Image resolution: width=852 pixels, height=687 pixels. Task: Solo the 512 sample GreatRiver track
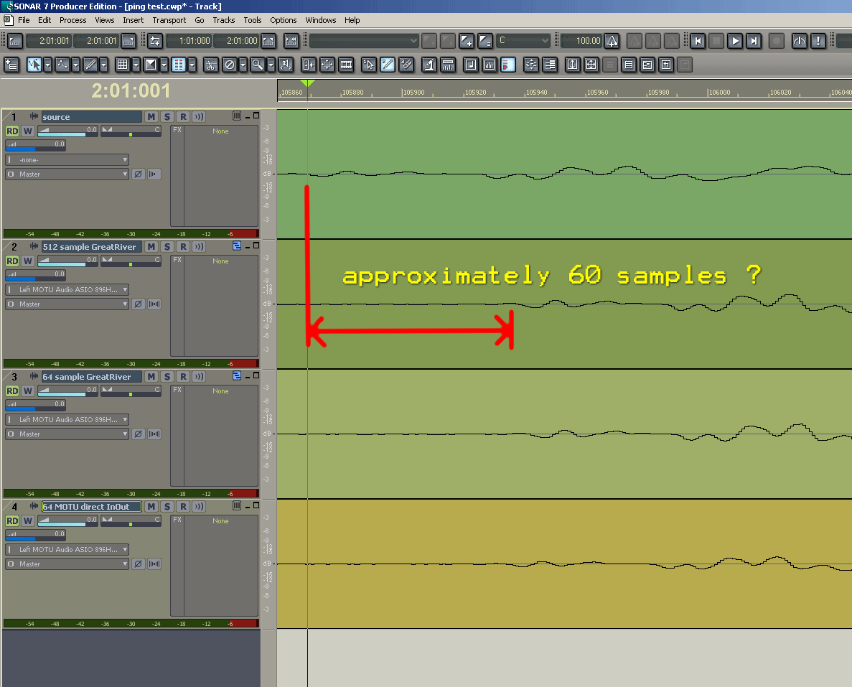point(167,247)
